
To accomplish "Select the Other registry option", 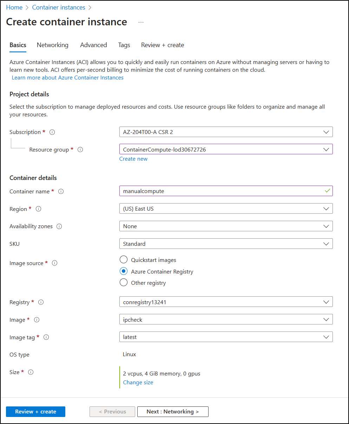I will click(124, 282).
